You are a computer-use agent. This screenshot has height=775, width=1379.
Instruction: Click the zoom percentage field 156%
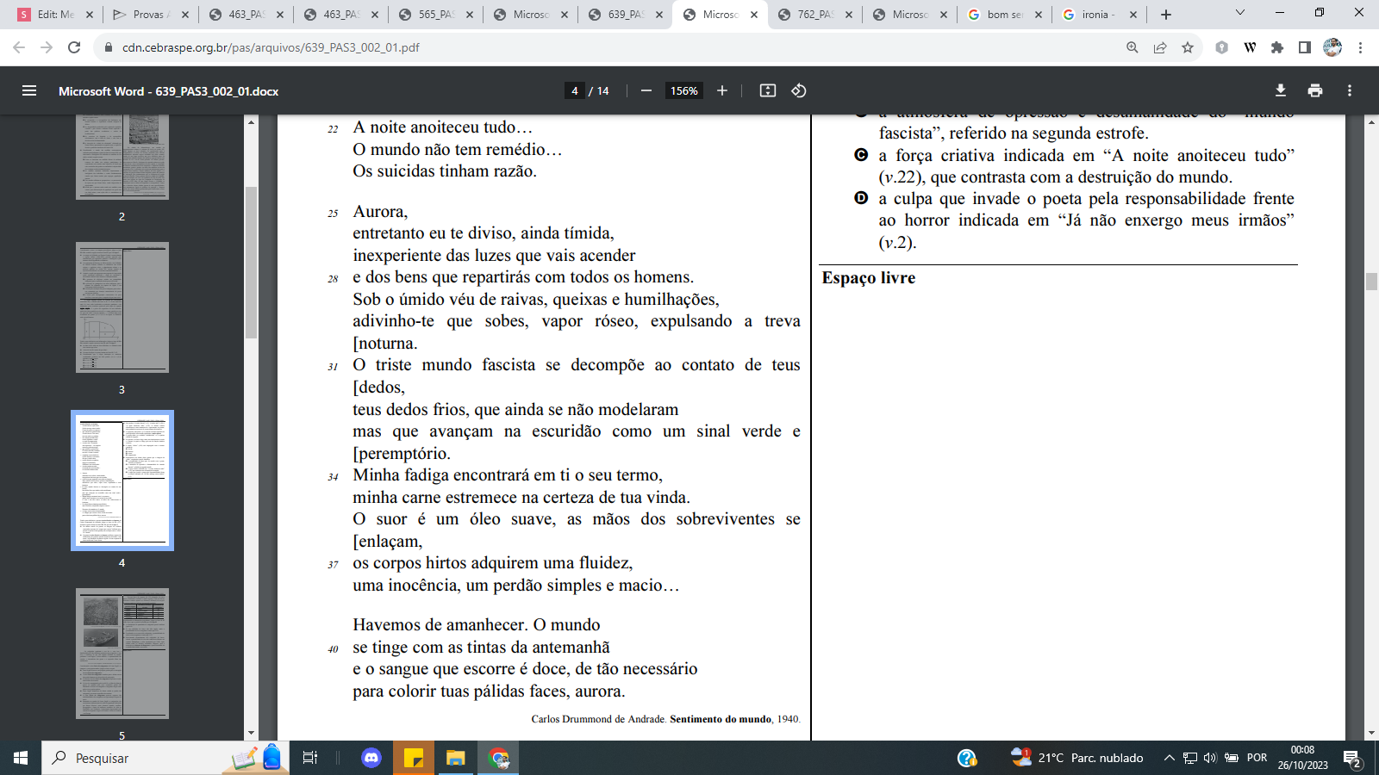(x=684, y=90)
